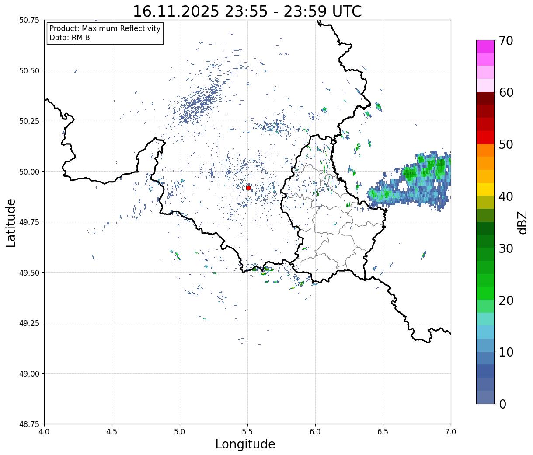Click the '50.00' latitude tick label
Viewport: 533px width, 455px height.
click(x=29, y=171)
